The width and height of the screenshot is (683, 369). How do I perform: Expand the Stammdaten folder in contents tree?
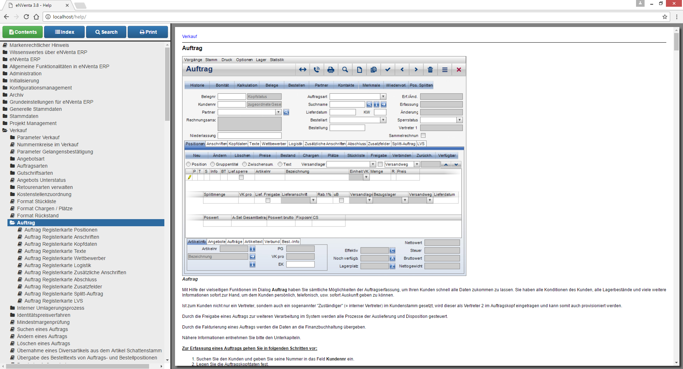click(5, 116)
